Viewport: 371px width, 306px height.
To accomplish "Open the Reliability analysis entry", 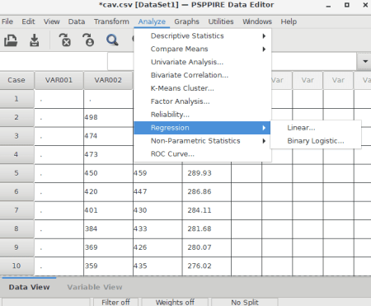I will coord(203,115).
